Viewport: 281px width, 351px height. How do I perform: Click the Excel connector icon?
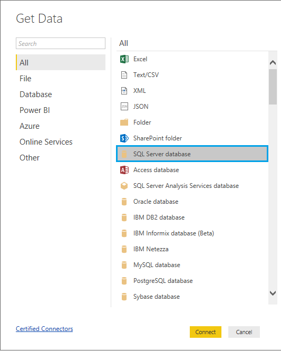124,59
